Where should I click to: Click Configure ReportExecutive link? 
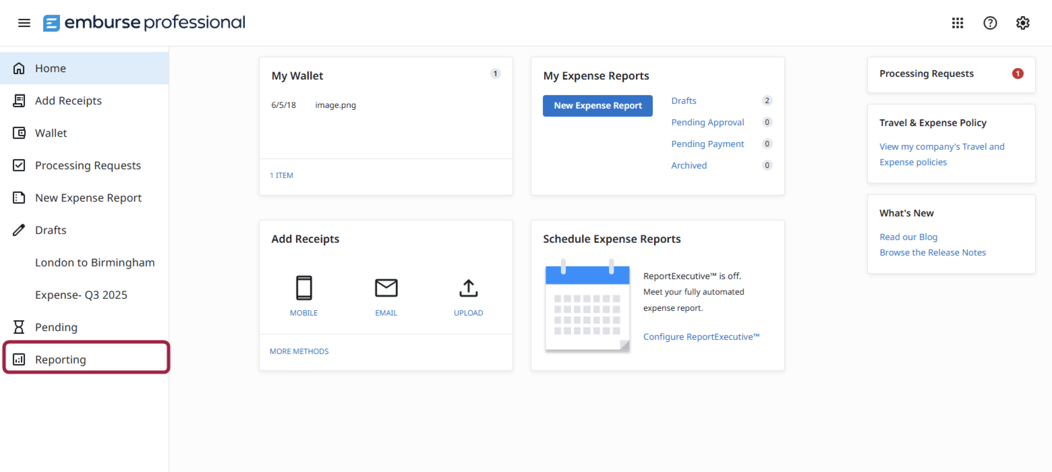coord(701,336)
